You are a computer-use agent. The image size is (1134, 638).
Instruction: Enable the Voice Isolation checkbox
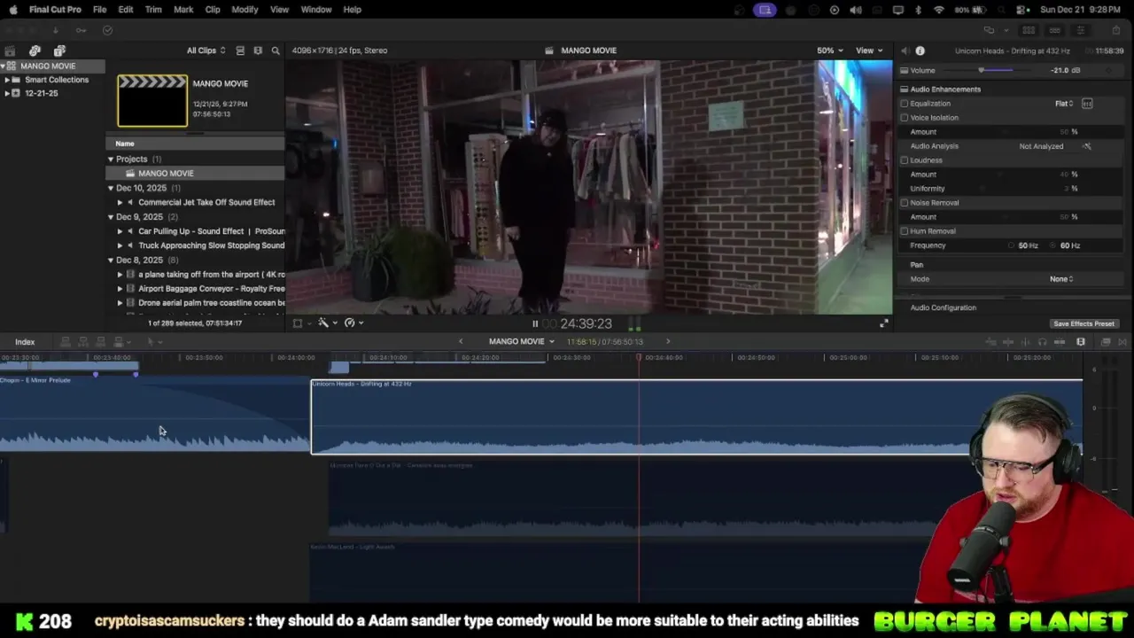click(x=905, y=118)
